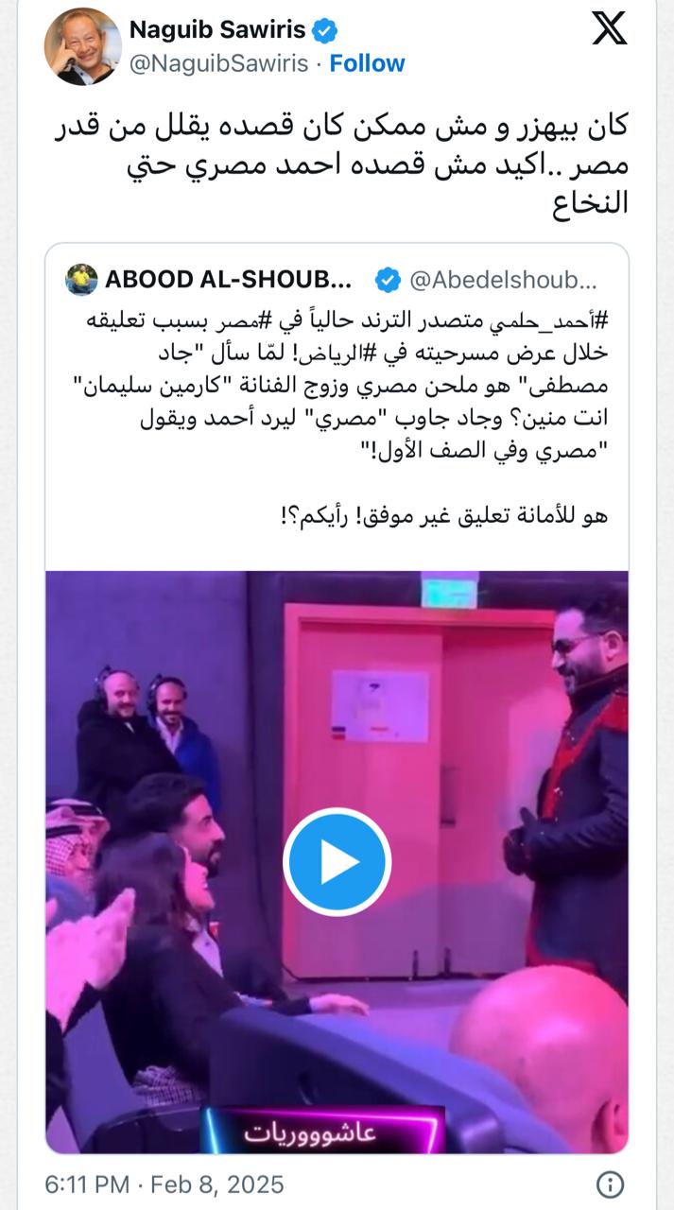Image resolution: width=674 pixels, height=1210 pixels.
Task: Open the @NaguibSawiris handle
Action: click(x=219, y=63)
